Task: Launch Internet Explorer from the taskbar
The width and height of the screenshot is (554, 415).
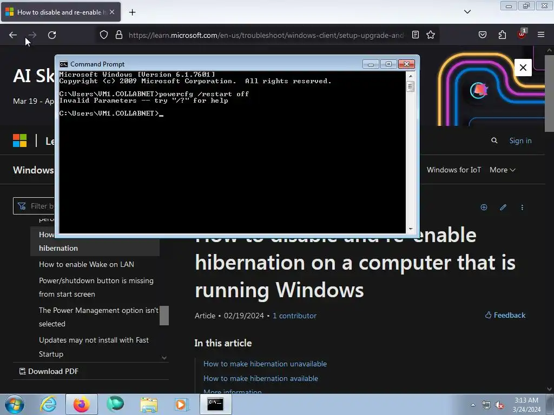Action: 48,404
